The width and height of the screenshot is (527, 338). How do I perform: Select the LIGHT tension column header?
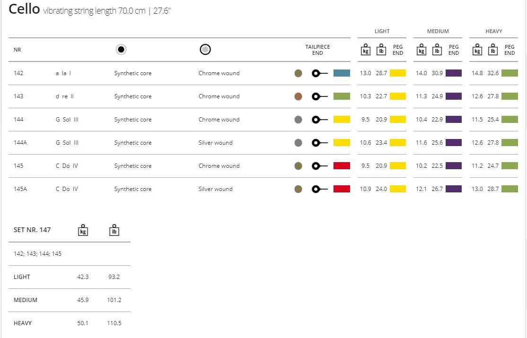tap(382, 31)
